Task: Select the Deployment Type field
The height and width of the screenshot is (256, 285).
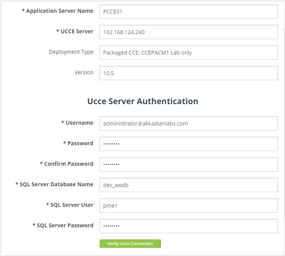Action: (x=189, y=53)
